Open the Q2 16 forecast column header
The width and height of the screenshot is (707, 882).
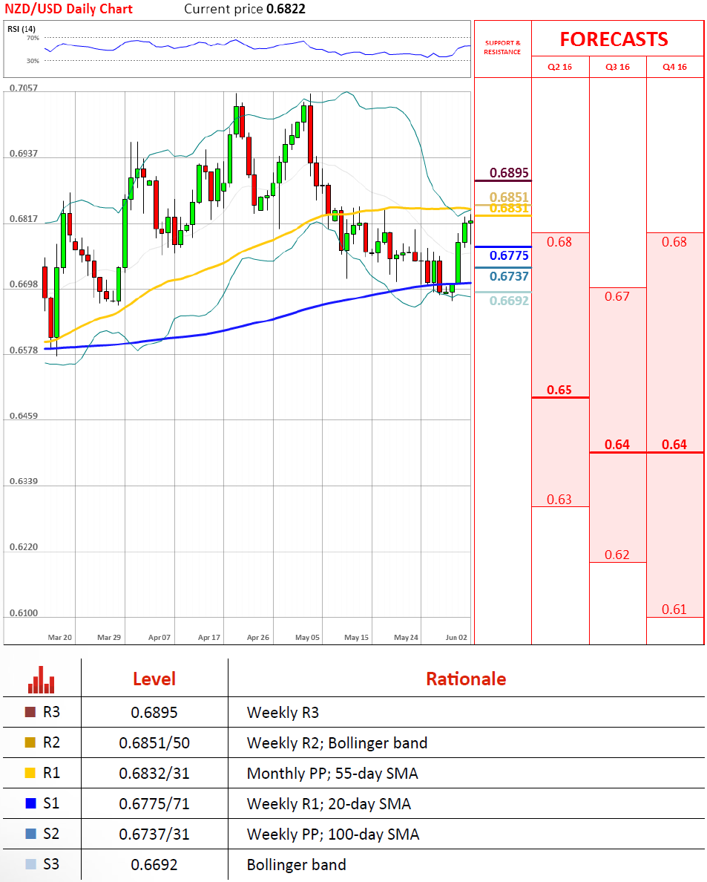point(560,67)
